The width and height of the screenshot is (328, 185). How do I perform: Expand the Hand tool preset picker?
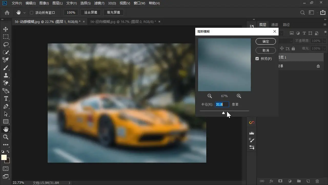click(x=25, y=13)
